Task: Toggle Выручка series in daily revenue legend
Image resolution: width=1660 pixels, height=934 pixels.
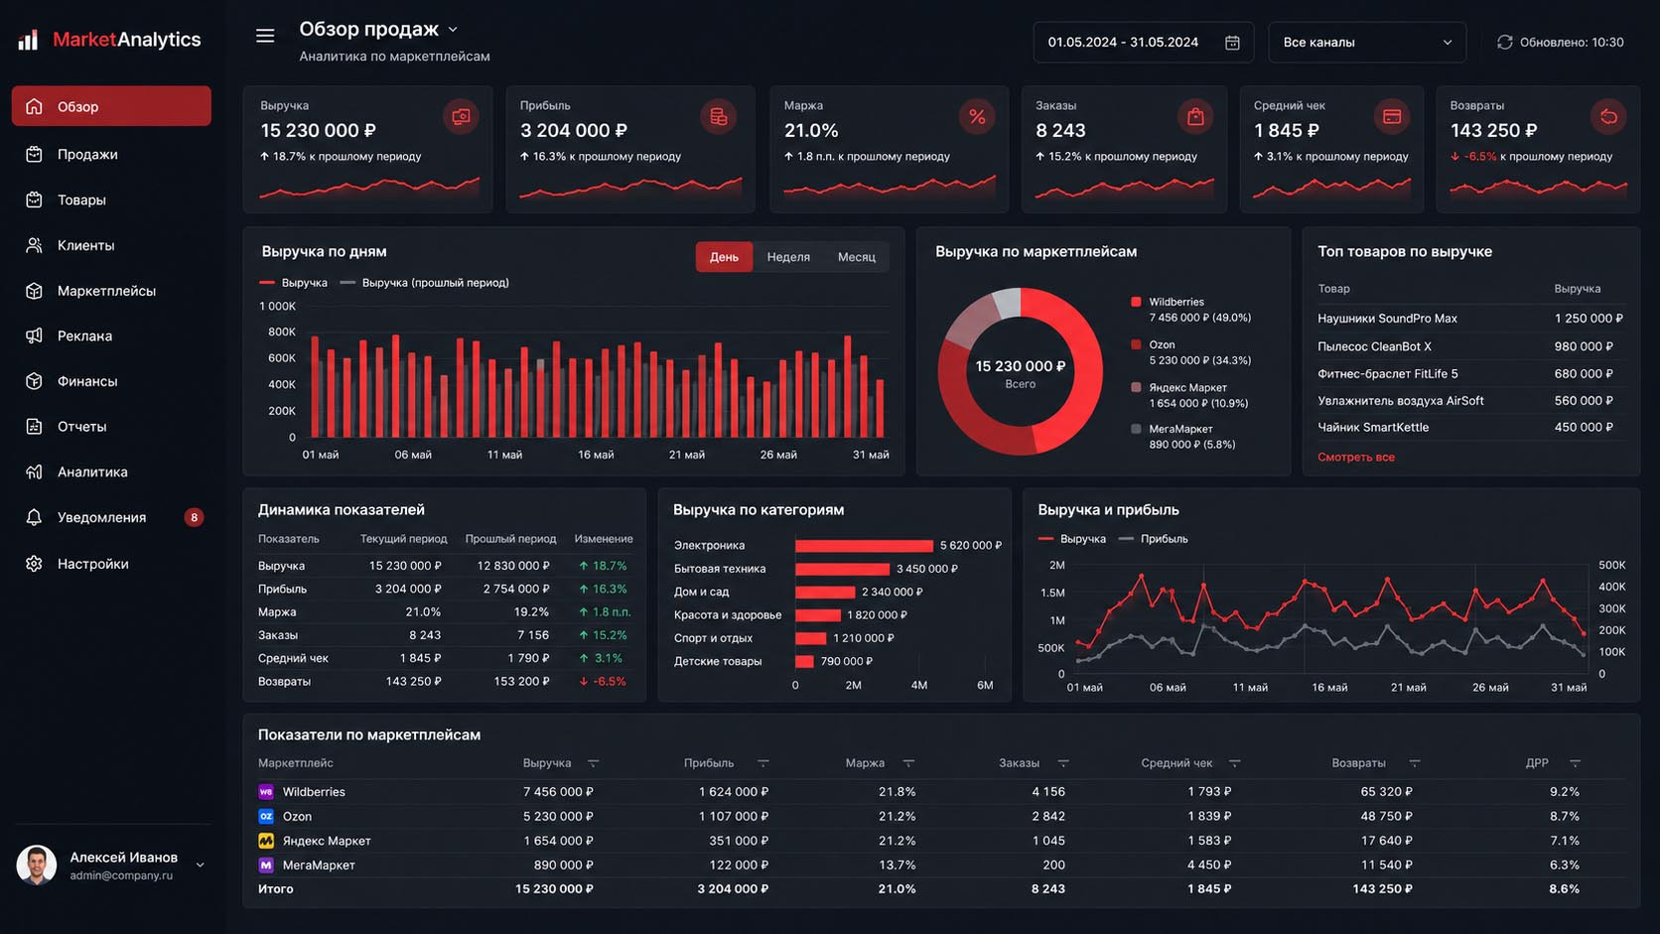Action: click(294, 283)
